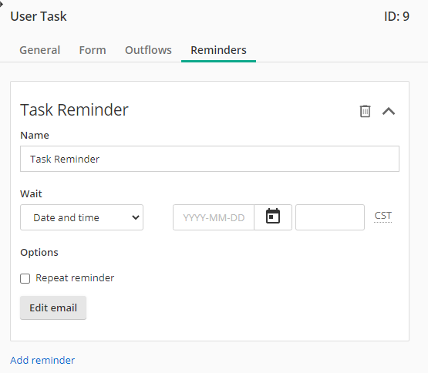Open the calendar date picker icon
The image size is (428, 373).
coord(273,217)
